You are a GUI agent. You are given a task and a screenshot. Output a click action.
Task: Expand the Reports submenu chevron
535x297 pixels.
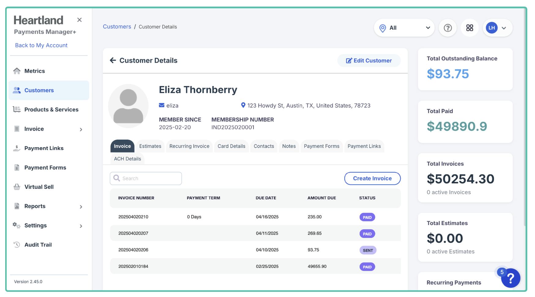pyautogui.click(x=81, y=207)
